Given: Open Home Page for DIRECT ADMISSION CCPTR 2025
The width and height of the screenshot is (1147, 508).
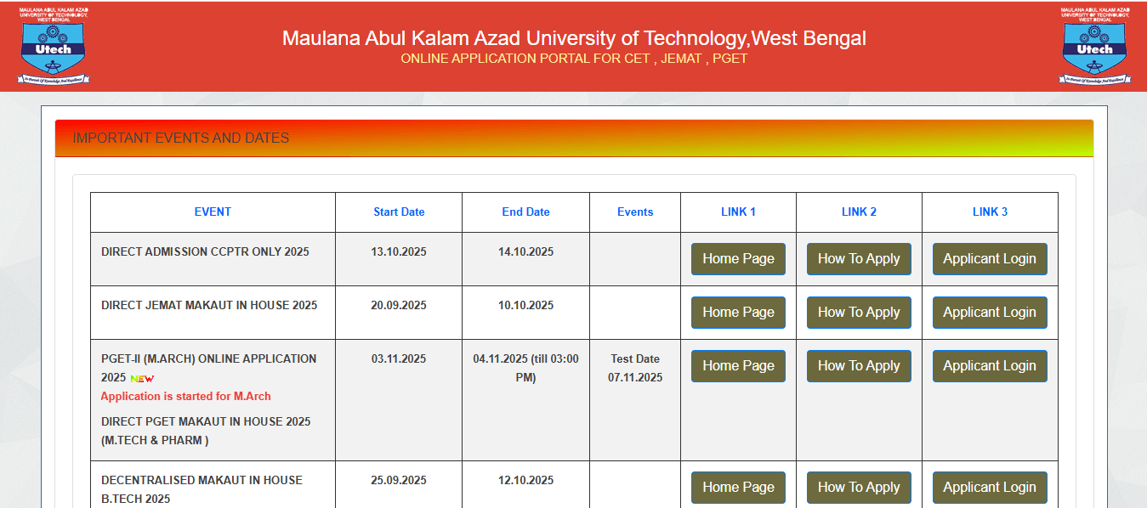Looking at the screenshot, I should coord(737,258).
